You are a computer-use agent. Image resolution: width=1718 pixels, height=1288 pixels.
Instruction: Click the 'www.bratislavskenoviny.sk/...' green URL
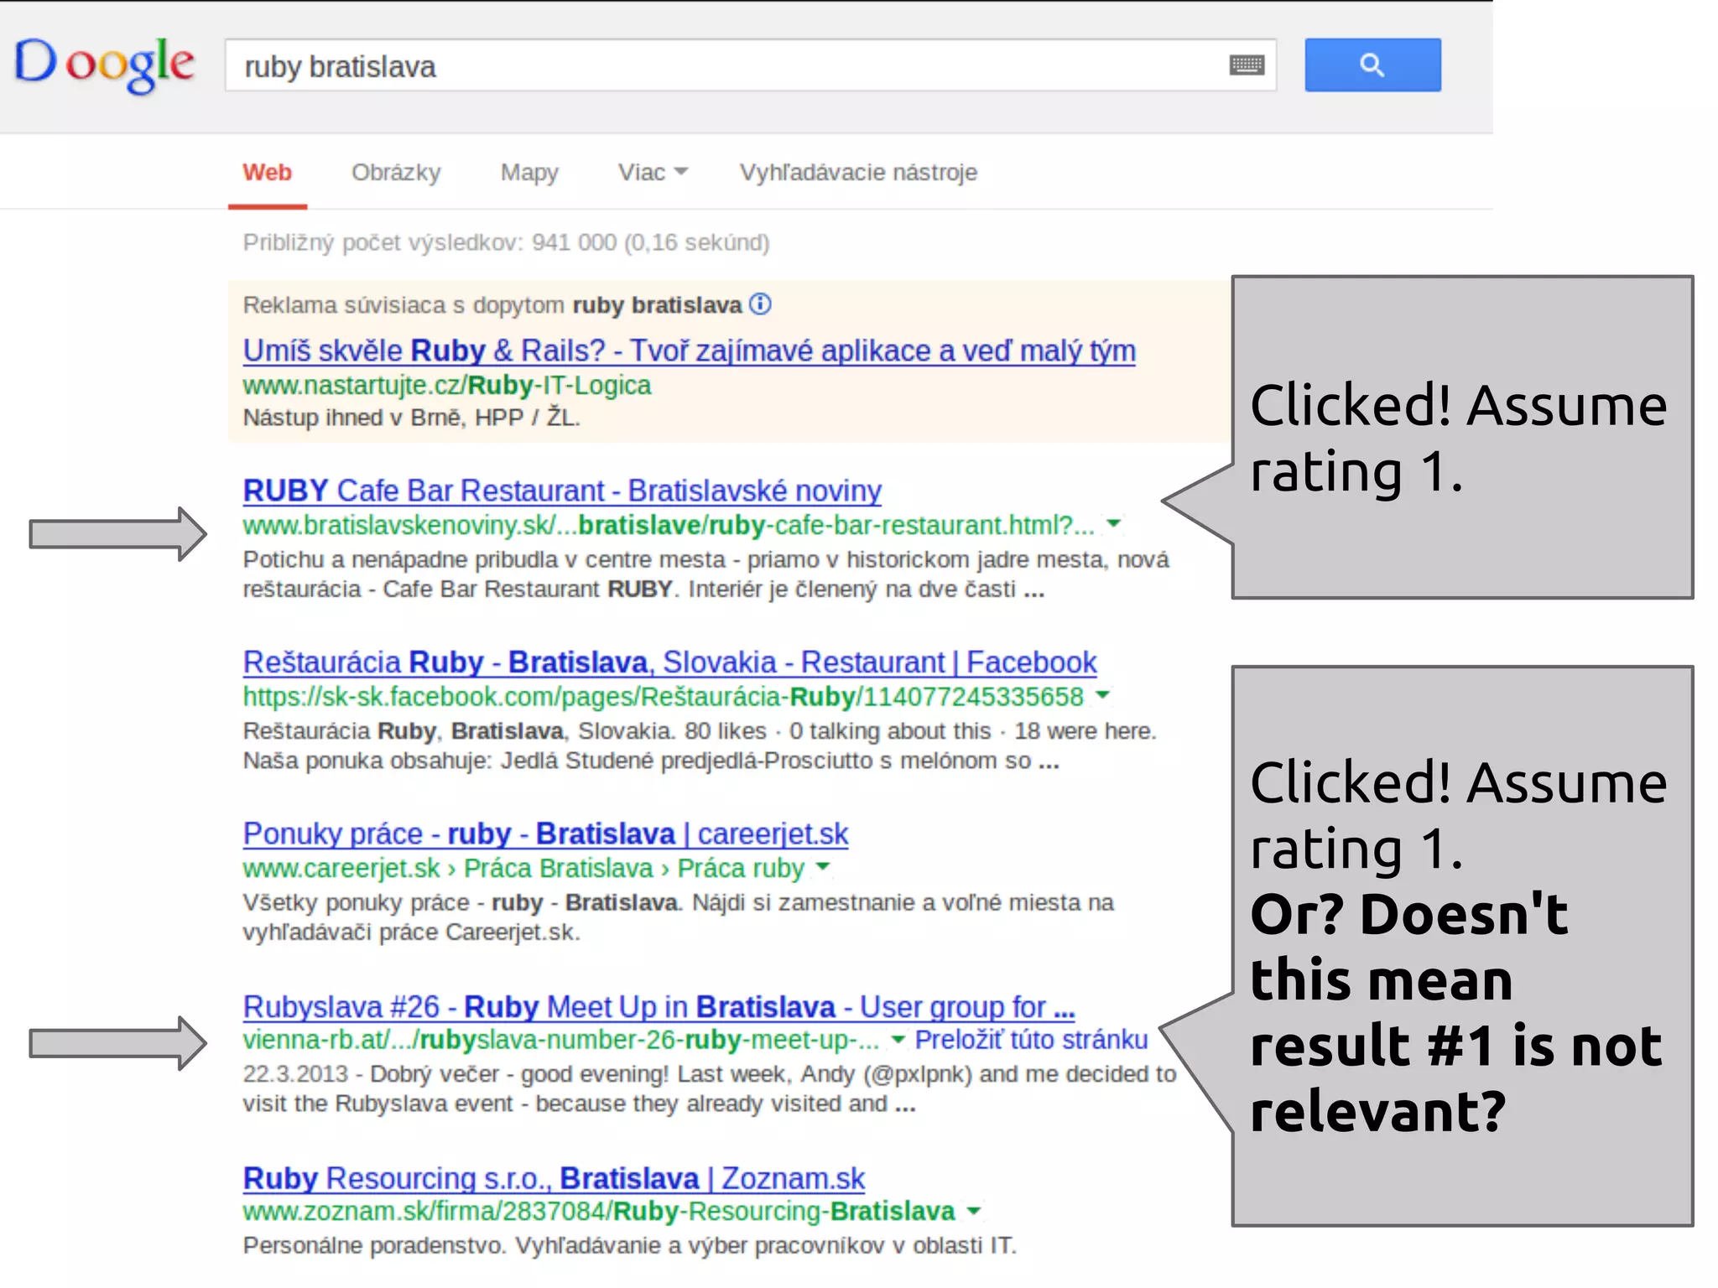(x=669, y=525)
